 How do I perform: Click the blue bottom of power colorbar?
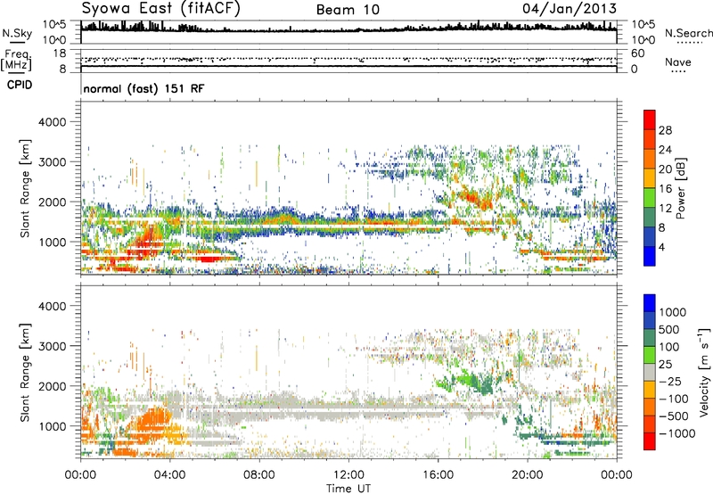point(650,256)
